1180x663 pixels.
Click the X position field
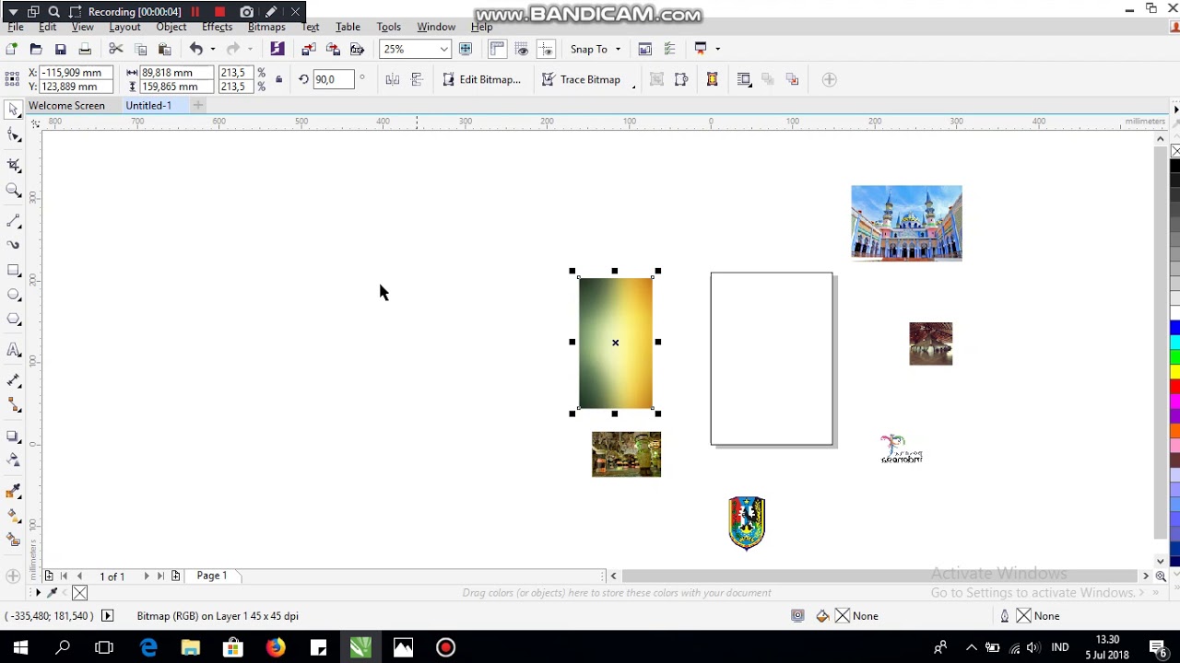coord(77,72)
